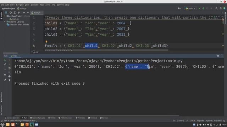The height and width of the screenshot is (127, 227).
Task: Open File menu
Action: [x=2, y=5]
